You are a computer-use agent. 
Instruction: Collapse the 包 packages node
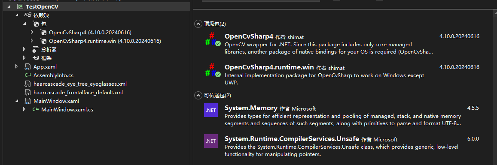point(24,24)
